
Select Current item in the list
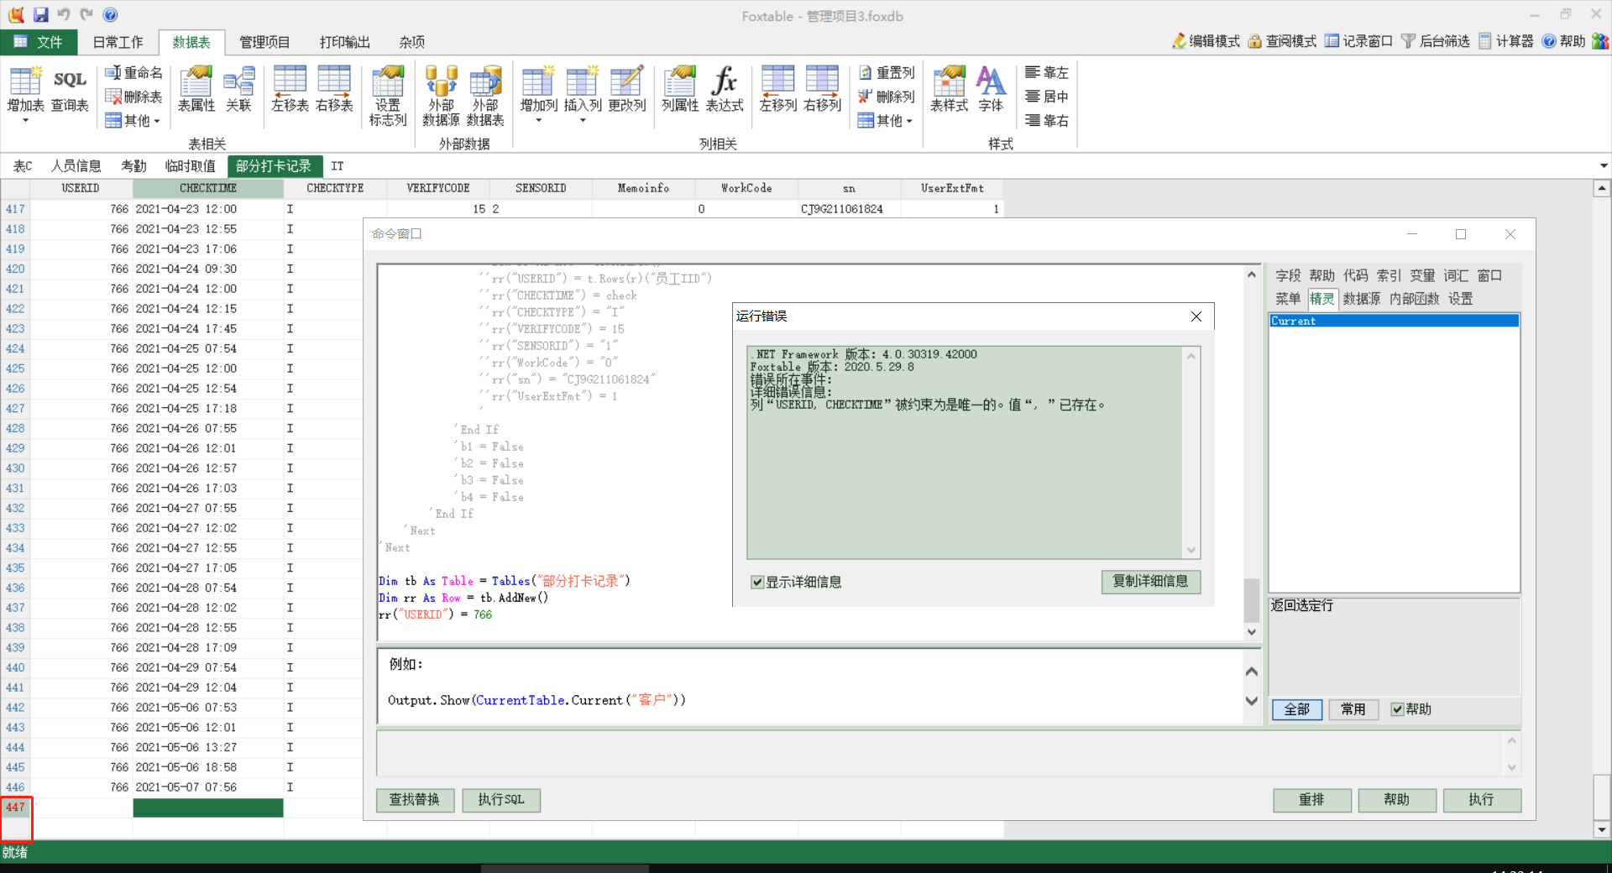point(1394,321)
